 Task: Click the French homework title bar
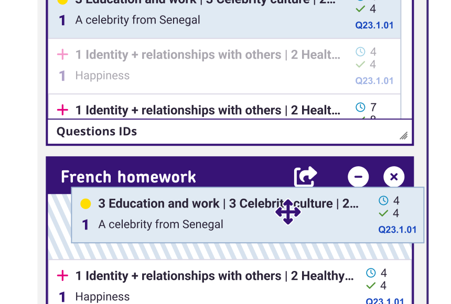click(128, 177)
